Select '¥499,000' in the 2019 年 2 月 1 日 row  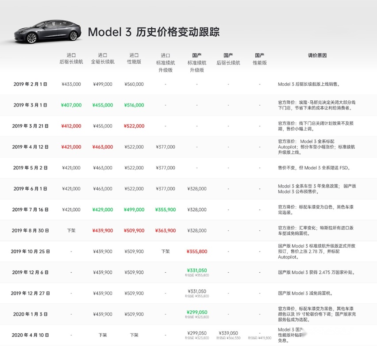[103, 84]
